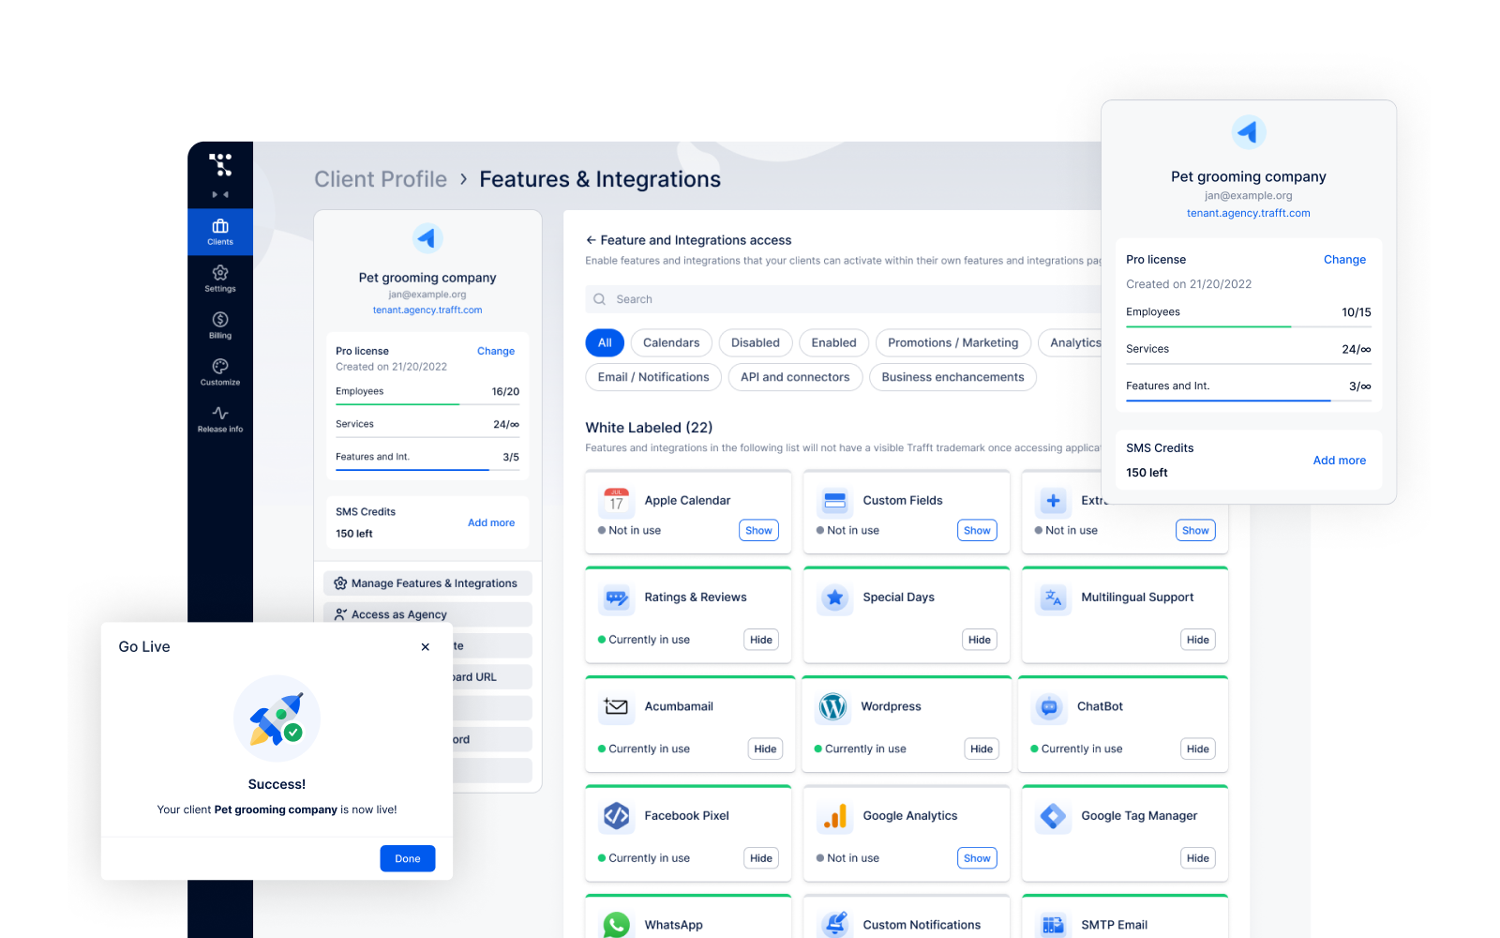Show the Apple Calendar feature
The image size is (1500, 938).
(x=758, y=531)
